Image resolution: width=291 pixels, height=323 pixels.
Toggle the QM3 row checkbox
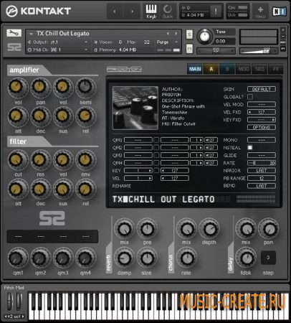point(156,155)
